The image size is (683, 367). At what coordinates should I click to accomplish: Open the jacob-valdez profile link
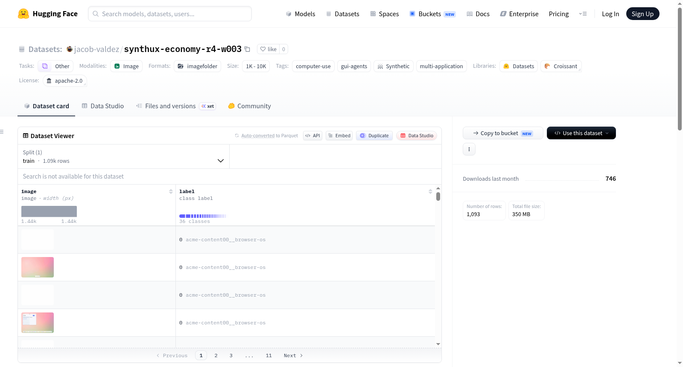click(x=96, y=49)
